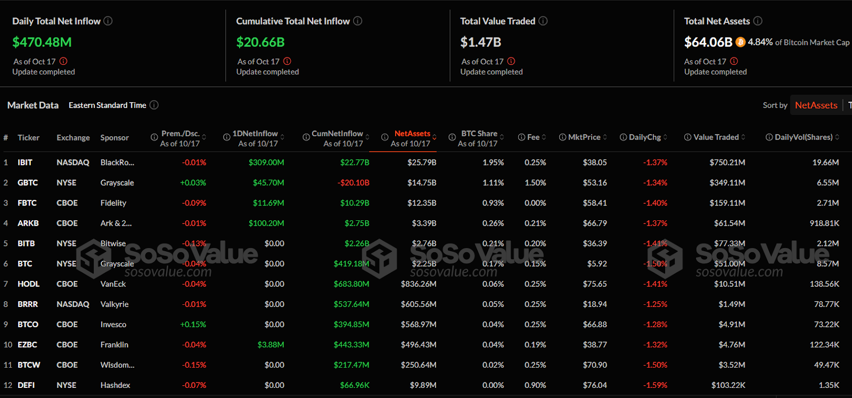The image size is (852, 398).
Task: Click info icon before BTC Share column header
Action: [452, 137]
